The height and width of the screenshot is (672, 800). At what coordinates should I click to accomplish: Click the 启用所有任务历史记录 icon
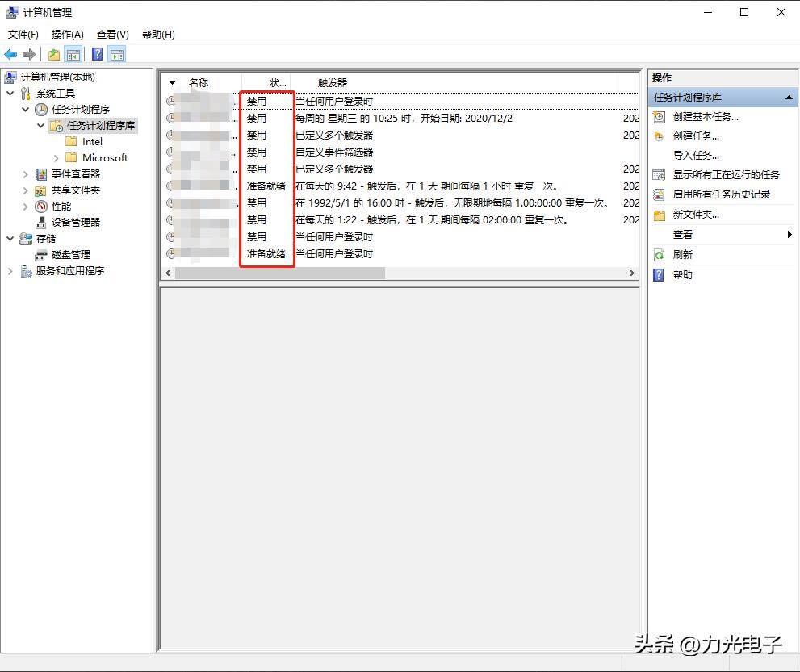[660, 194]
